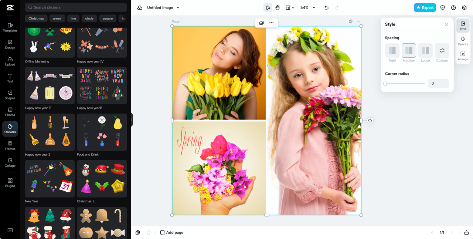Click the cloud save status icon
The width and height of the screenshot is (473, 239).
coord(140,7)
